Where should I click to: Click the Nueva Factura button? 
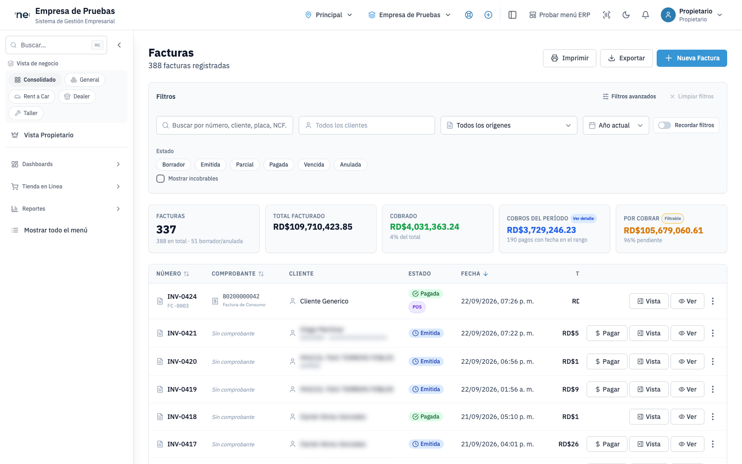[692, 58]
